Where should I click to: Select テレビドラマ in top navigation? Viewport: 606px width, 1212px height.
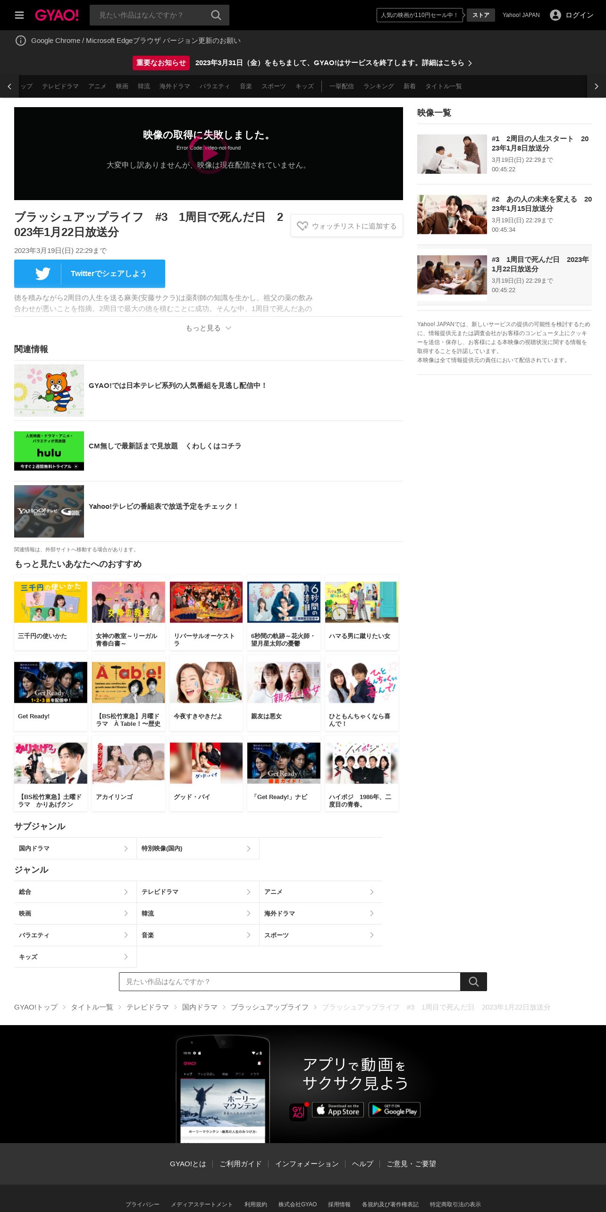tap(60, 86)
